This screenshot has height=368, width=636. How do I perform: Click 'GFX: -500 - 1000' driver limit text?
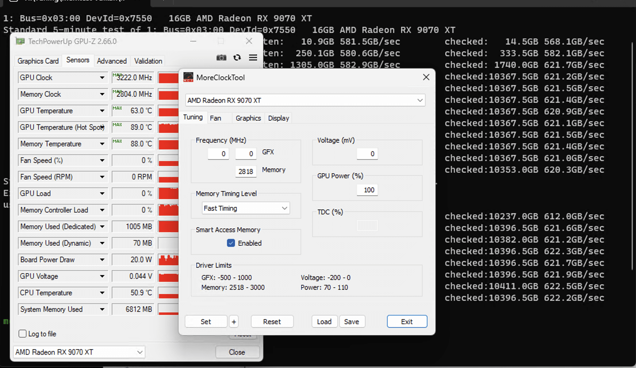tap(226, 278)
